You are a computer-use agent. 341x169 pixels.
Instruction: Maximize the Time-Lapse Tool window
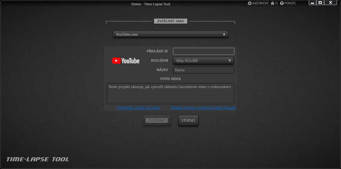(x=320, y=3)
